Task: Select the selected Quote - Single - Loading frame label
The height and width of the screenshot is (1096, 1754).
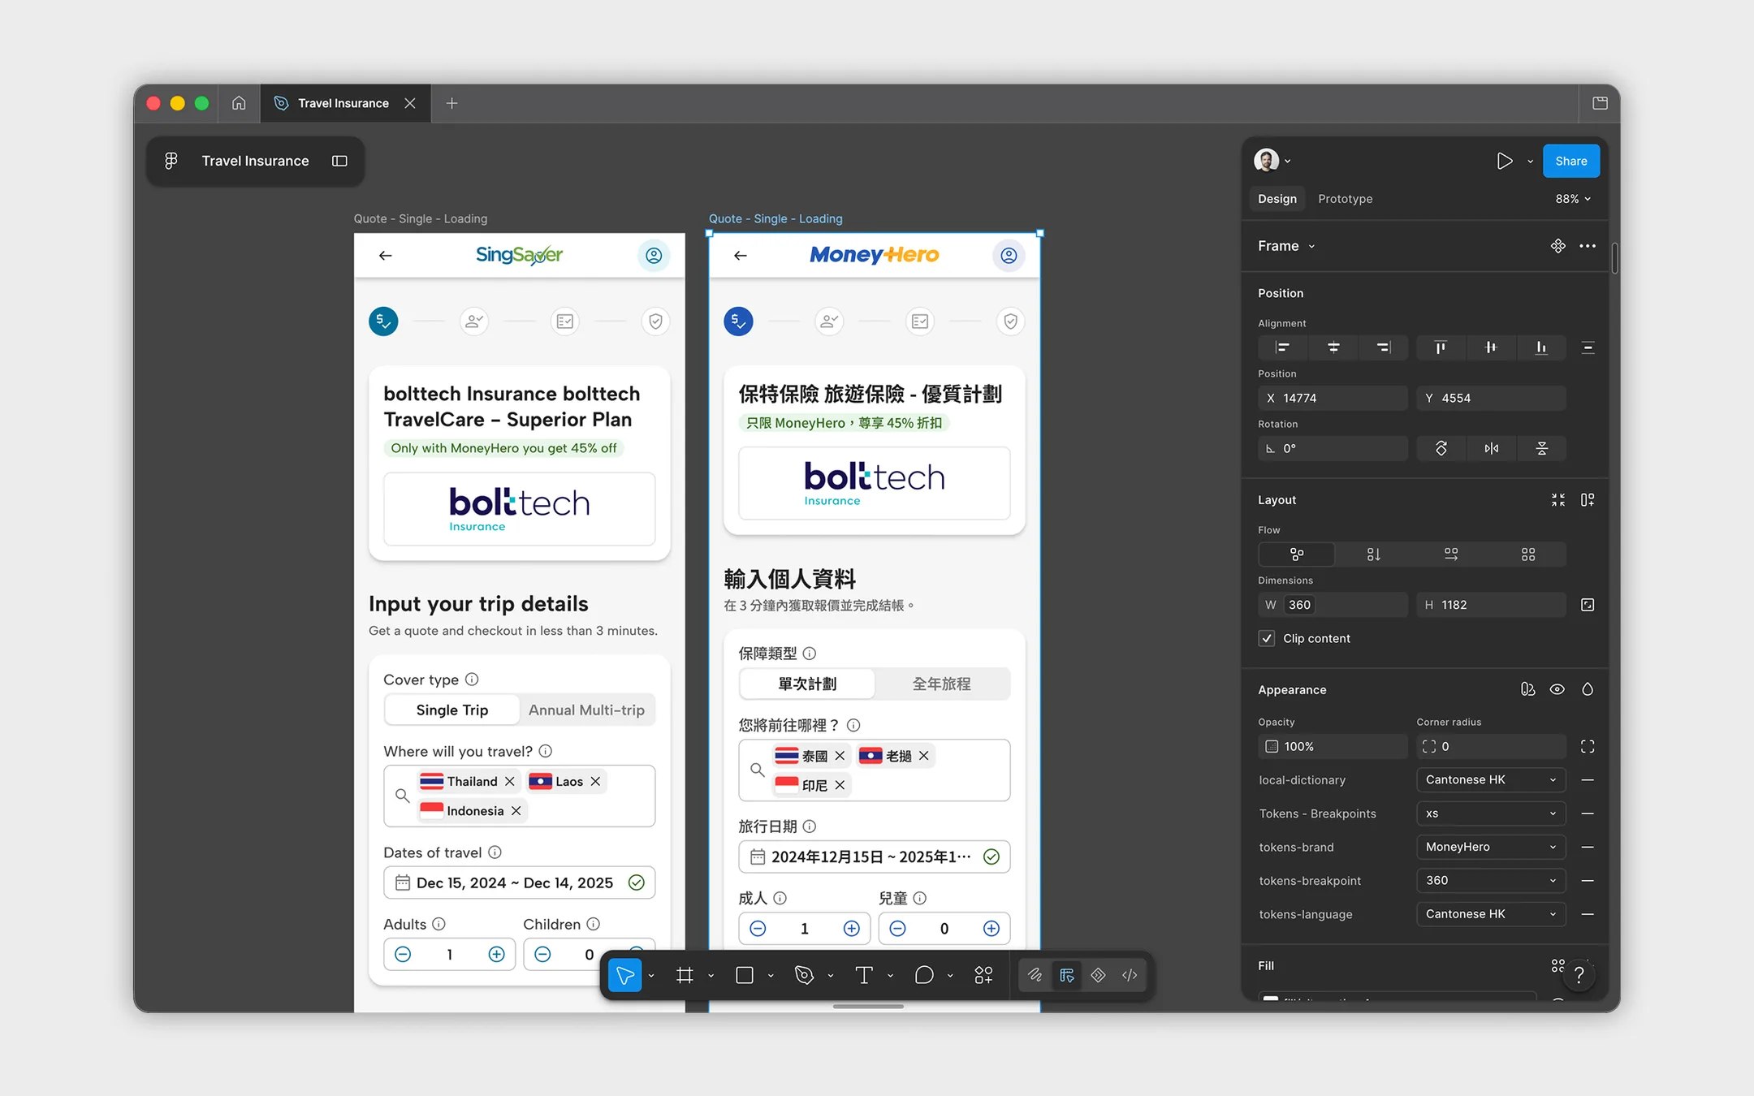Action: tap(775, 218)
